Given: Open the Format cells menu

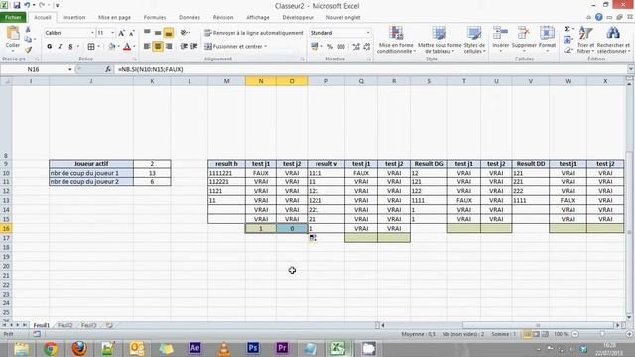Looking at the screenshot, I should click(547, 39).
